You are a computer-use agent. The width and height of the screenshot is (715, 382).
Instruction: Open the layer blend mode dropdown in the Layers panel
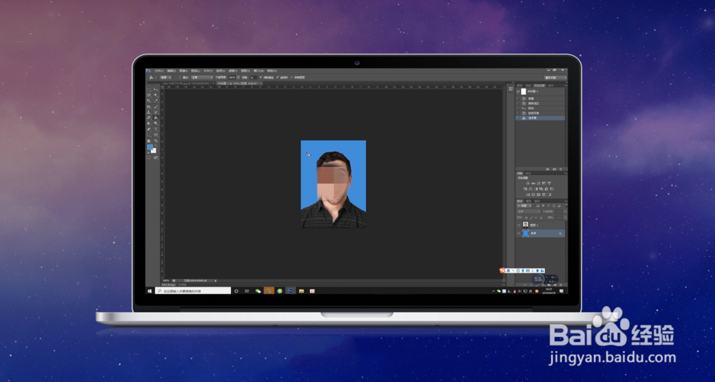[x=528, y=212]
